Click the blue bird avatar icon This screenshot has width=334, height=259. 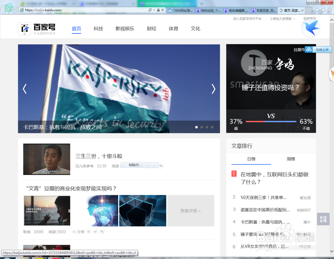click(311, 28)
